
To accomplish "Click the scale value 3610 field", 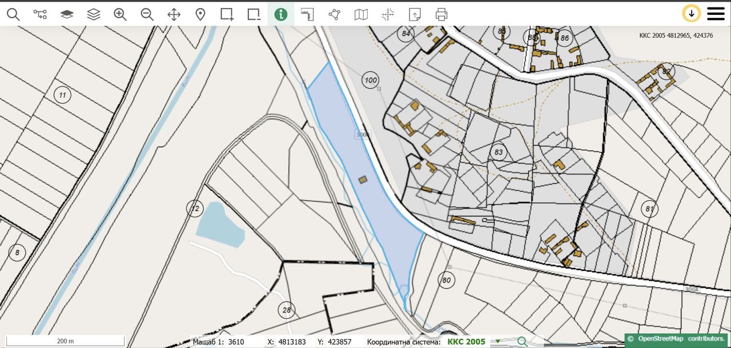I will 236,342.
